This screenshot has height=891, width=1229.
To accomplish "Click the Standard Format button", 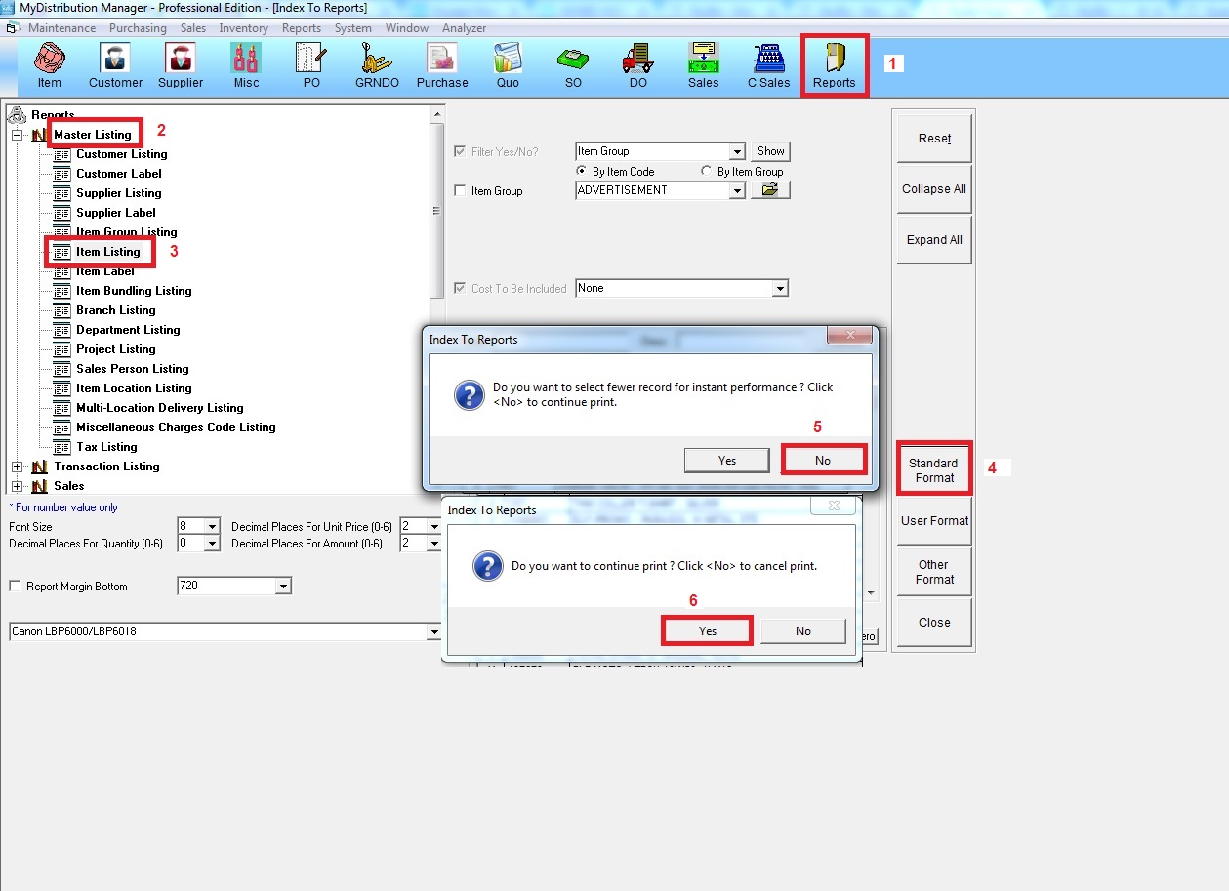I will (x=933, y=470).
